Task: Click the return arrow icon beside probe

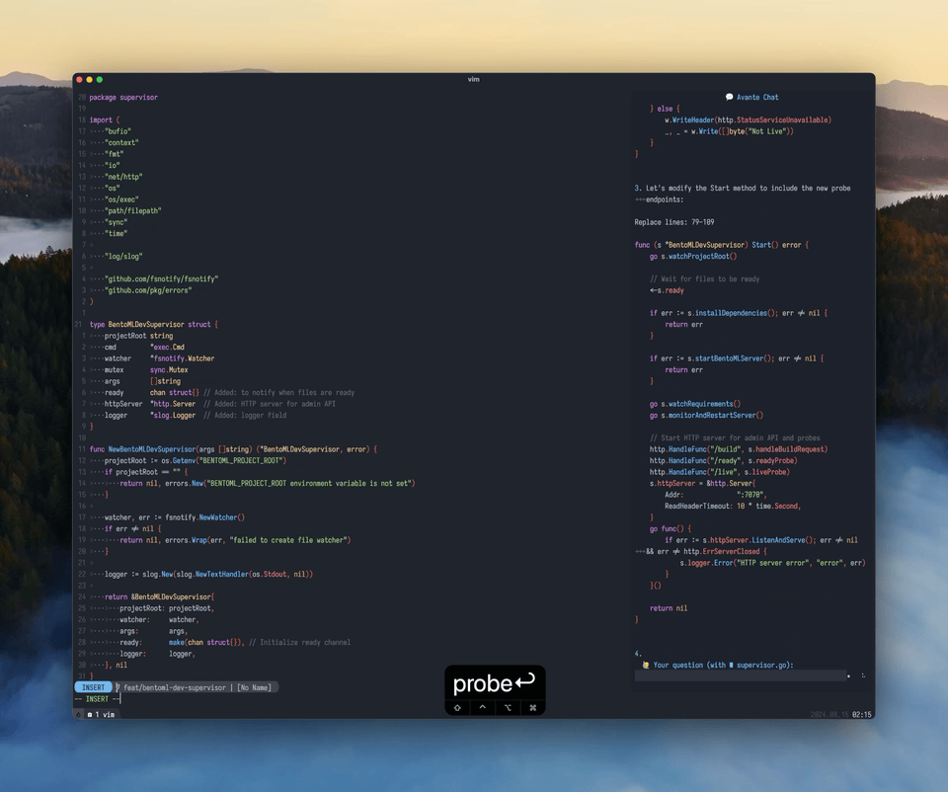Action: click(525, 682)
